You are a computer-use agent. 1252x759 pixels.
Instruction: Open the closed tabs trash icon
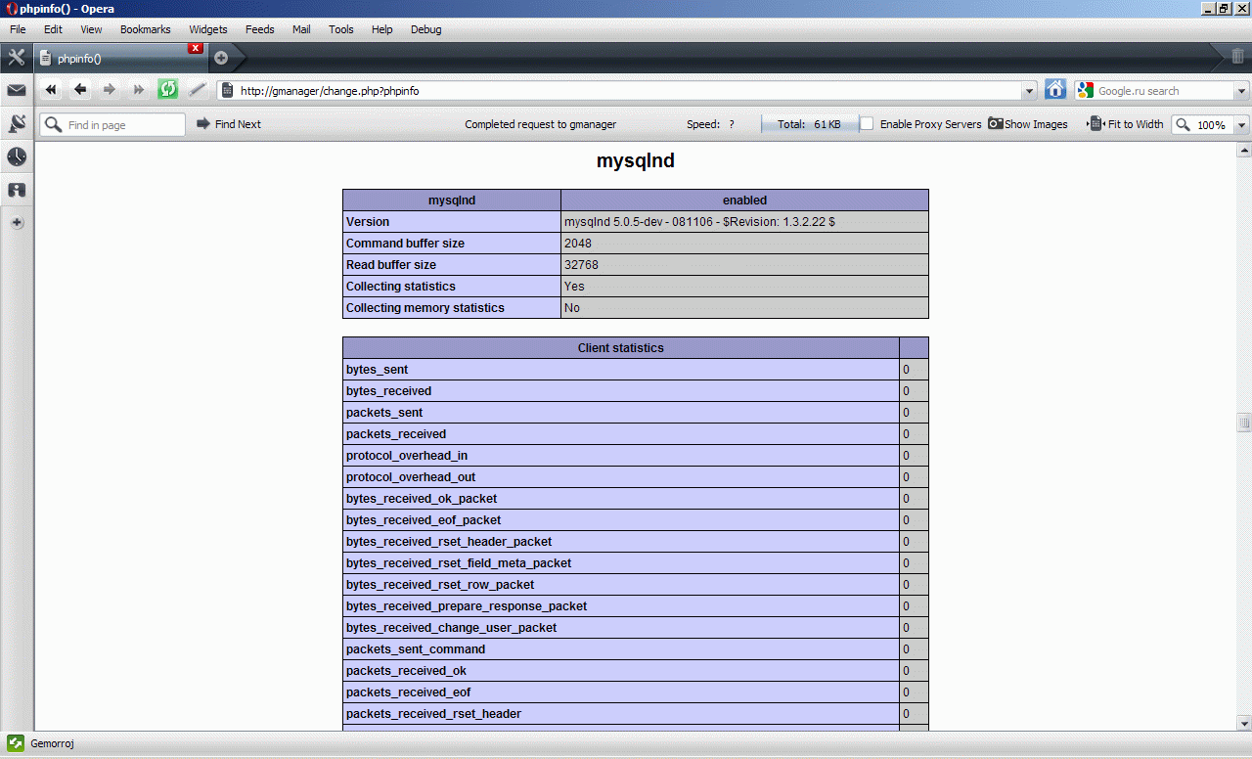[1237, 57]
